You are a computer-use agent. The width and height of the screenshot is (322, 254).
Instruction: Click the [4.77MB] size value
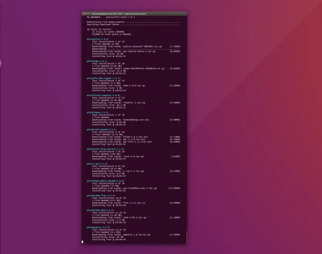coord(175,137)
